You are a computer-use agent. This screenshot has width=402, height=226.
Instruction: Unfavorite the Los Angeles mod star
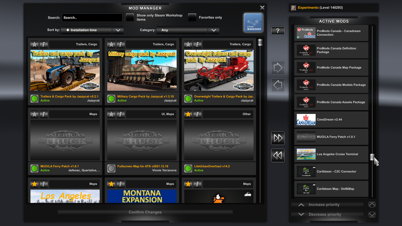tap(34, 184)
